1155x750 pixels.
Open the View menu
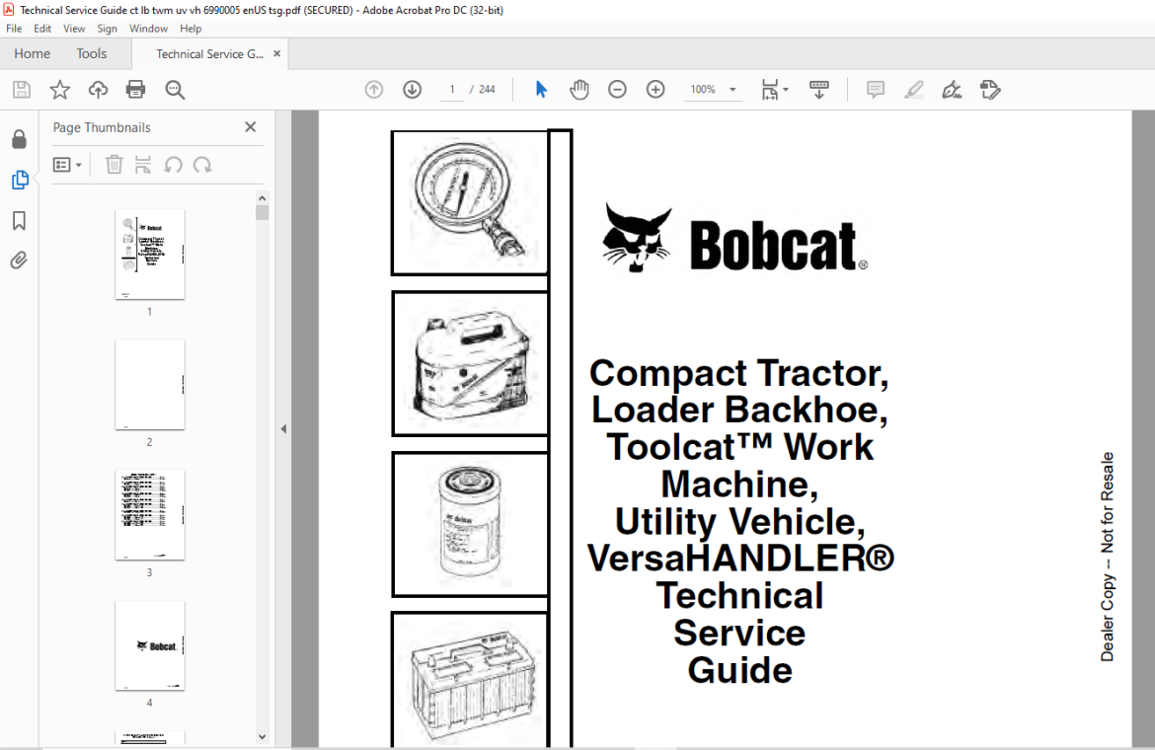point(74,29)
